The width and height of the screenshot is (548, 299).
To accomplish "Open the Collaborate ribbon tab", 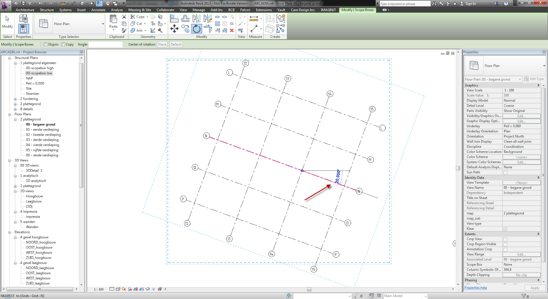I will (x=165, y=10).
